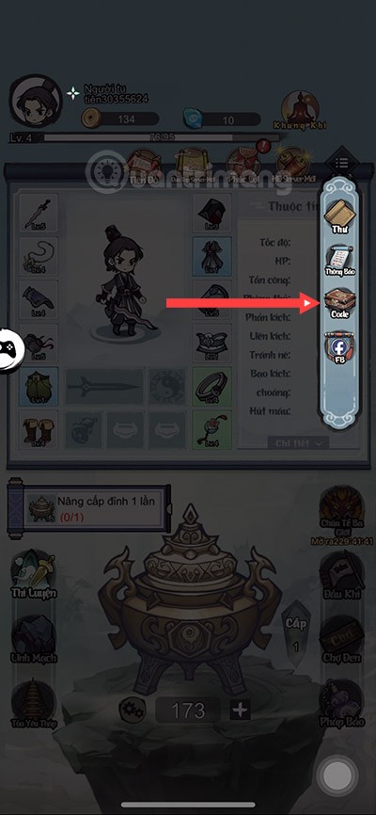Open Chúa Tể Ba Giới event
This screenshot has height=815, width=376.
point(342,515)
